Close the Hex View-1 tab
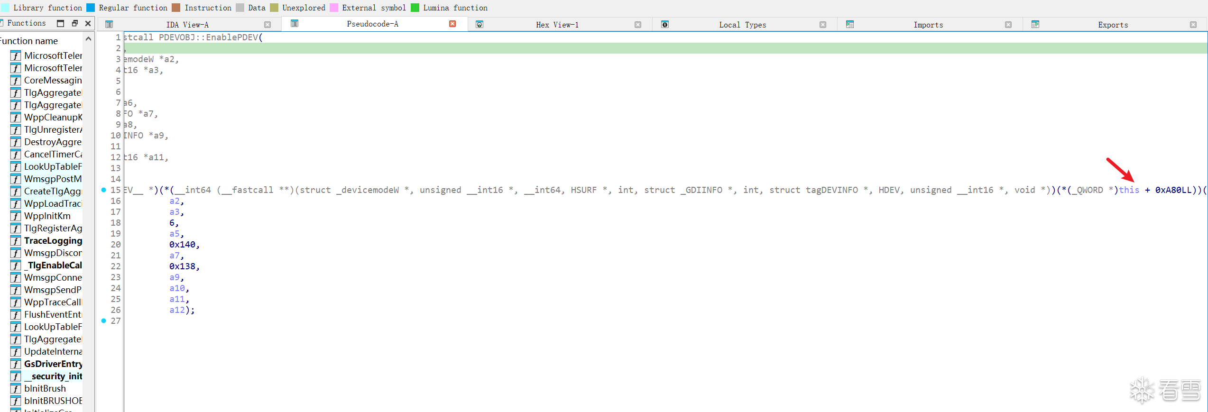 638,25
